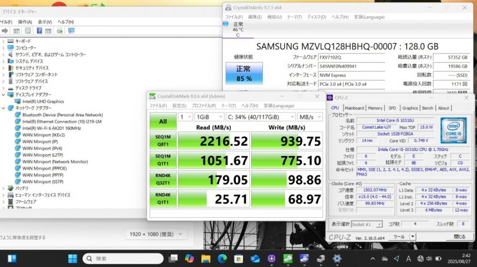This screenshot has height=267, width=477.
Task: Open Microsoft Edge from the taskbar
Action: pos(222,258)
